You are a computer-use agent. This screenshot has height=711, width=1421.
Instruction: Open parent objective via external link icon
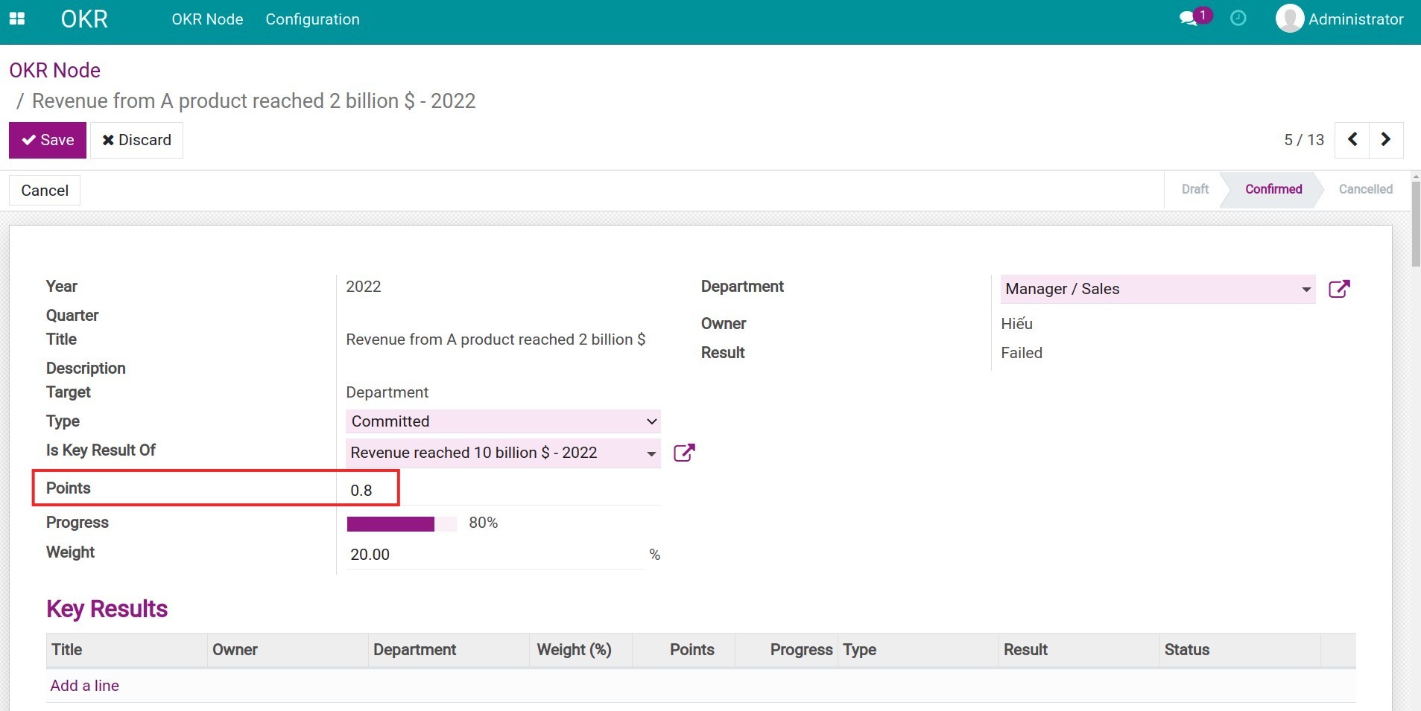coord(683,453)
